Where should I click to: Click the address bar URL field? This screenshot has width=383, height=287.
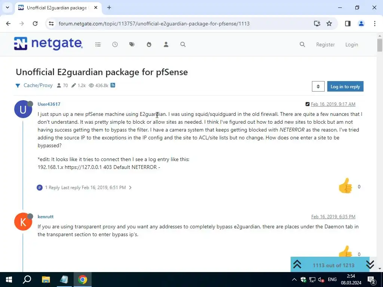154,24
